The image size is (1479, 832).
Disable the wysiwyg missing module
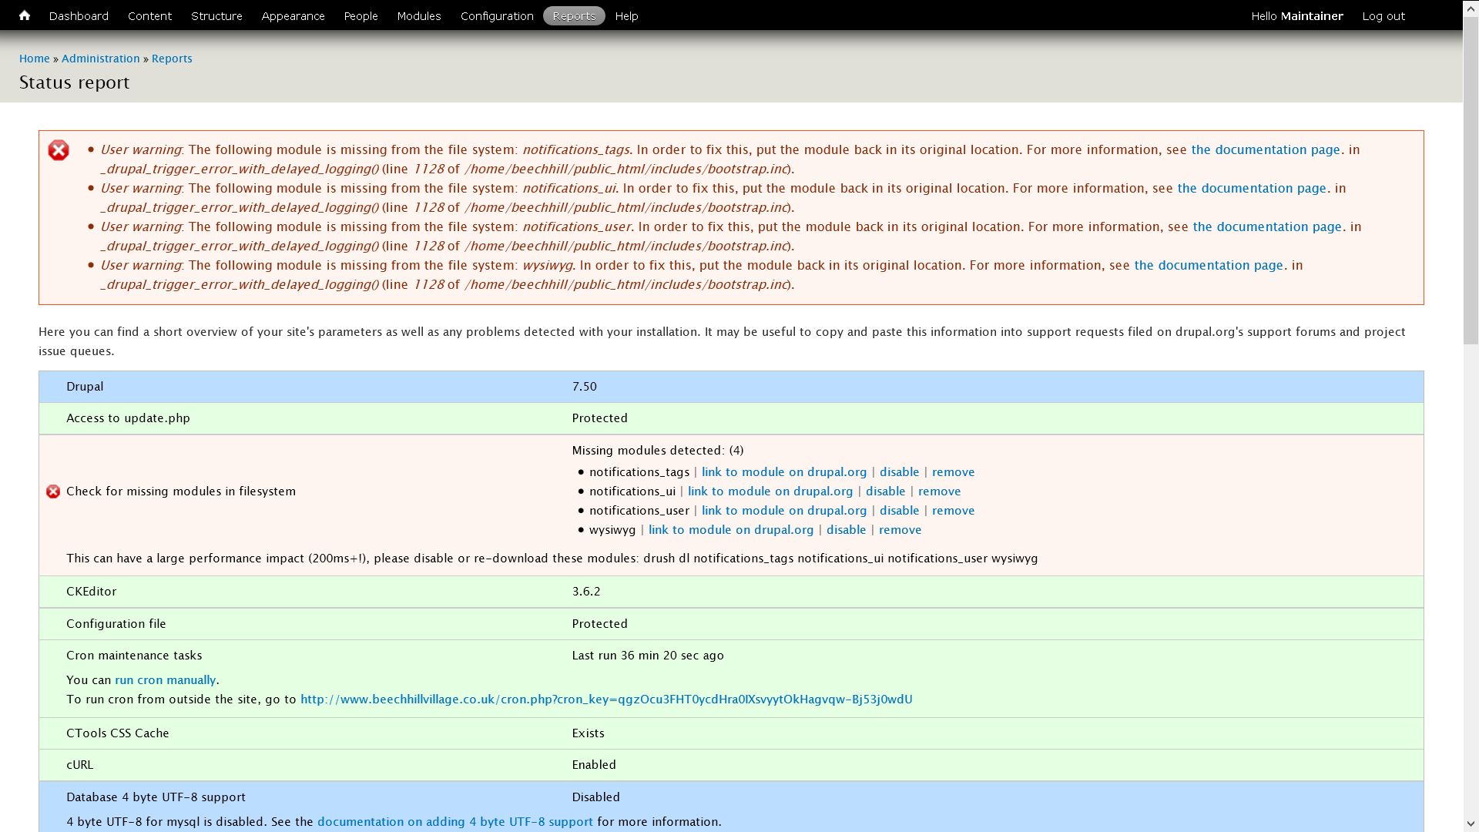[846, 529]
